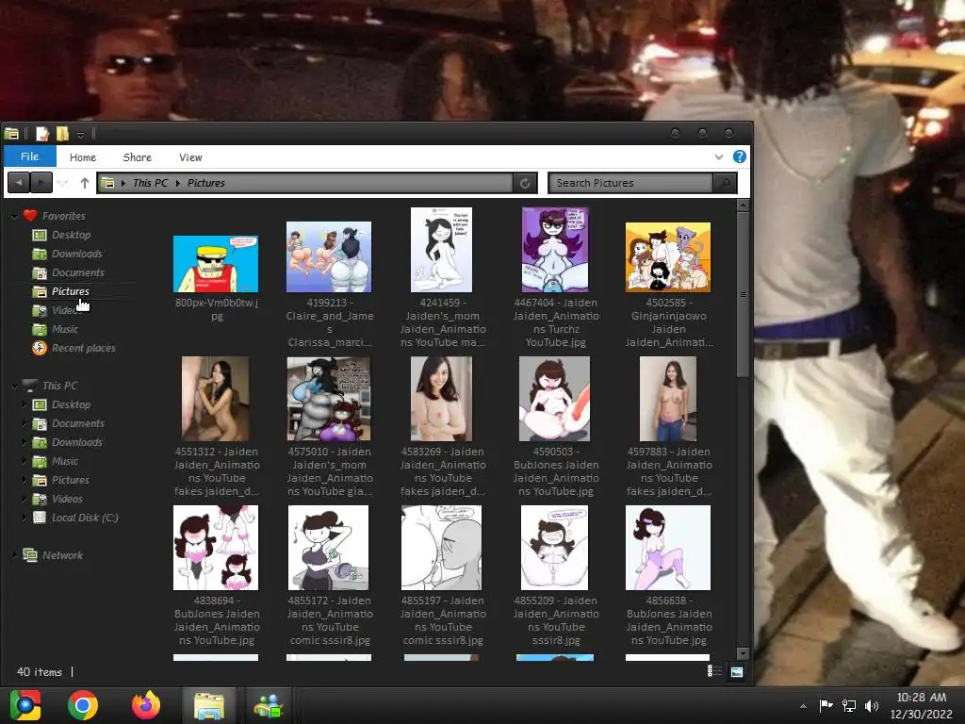Click the window system icon in title bar

pos(11,134)
